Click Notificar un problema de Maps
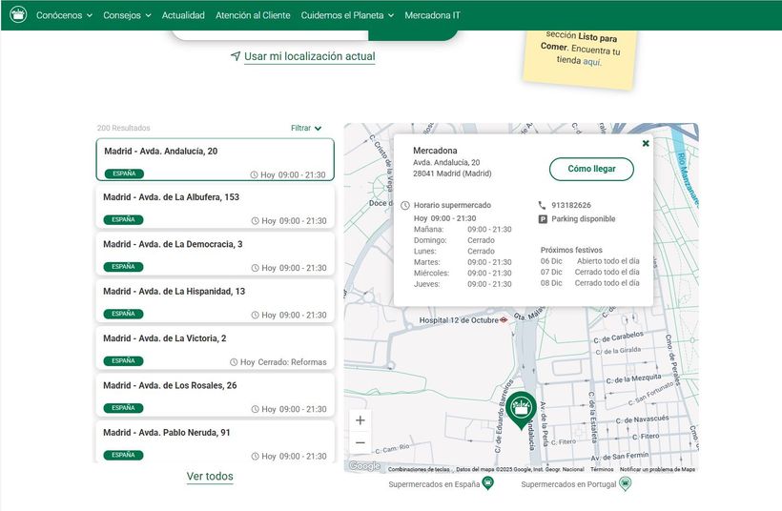 point(657,469)
